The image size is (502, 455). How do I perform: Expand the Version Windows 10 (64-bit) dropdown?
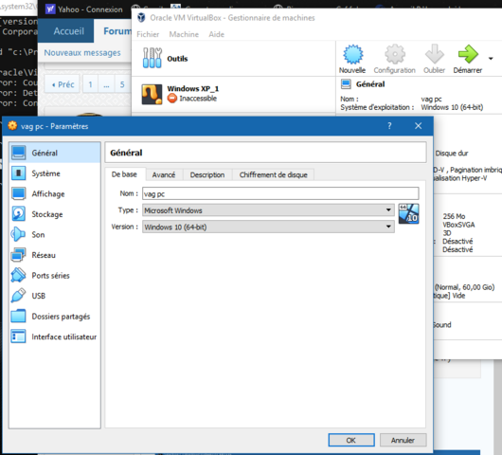(x=388, y=227)
